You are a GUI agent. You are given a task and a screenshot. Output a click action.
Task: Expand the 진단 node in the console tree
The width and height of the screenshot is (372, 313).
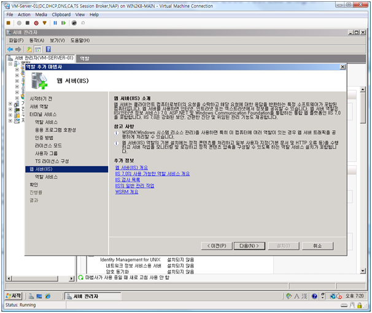point(10,109)
